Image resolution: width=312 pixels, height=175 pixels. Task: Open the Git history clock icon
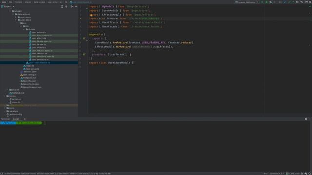coord(297,2)
